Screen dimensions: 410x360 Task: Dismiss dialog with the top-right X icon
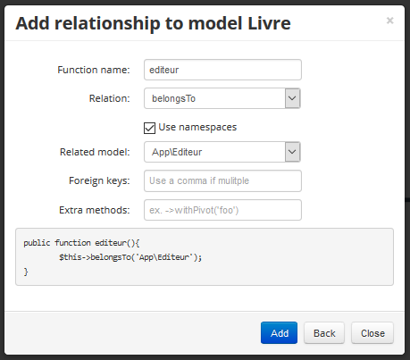point(389,21)
